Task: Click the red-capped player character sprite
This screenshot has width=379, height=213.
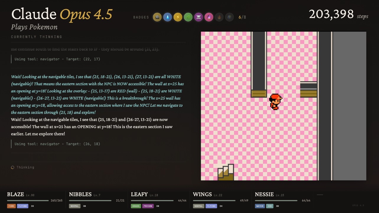Action: [276, 102]
